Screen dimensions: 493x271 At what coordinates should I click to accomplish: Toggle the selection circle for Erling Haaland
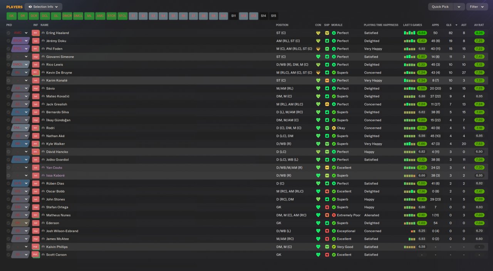tap(8, 33)
